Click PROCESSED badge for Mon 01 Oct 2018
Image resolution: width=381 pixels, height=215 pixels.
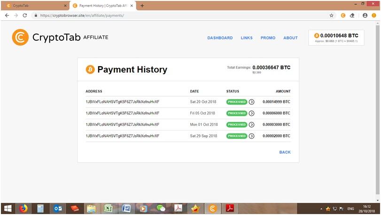coord(237,125)
